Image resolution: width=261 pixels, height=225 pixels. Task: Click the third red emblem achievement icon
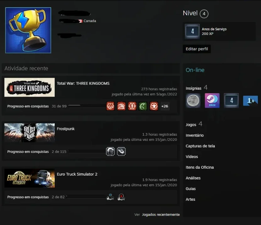coord(132,106)
